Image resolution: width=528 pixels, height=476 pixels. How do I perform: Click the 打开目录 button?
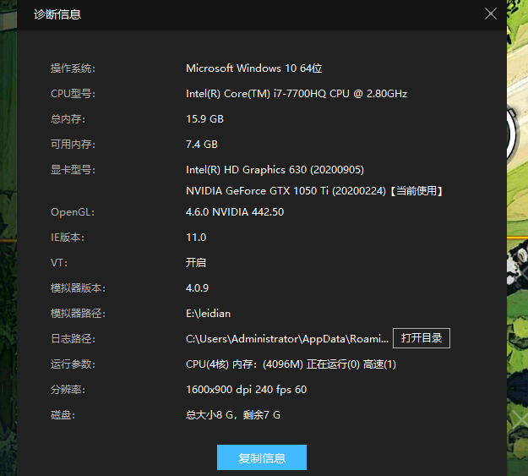point(422,338)
